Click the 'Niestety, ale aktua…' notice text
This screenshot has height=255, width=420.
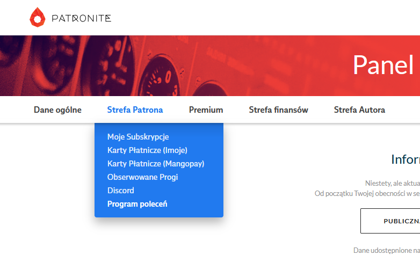(x=392, y=183)
